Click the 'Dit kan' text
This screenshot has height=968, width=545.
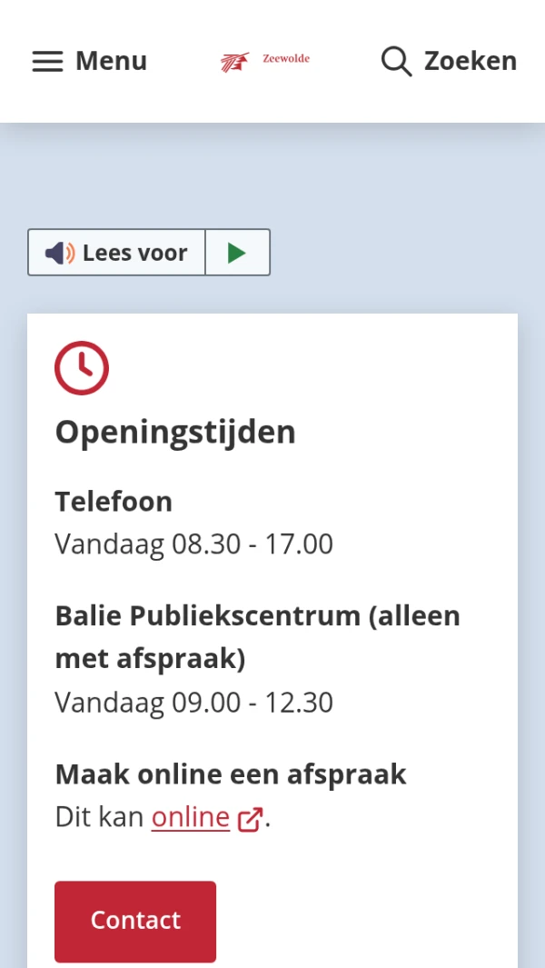(x=99, y=818)
